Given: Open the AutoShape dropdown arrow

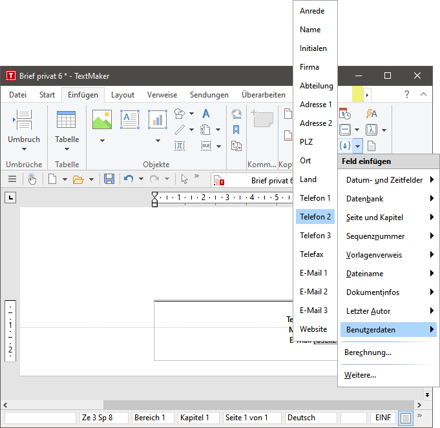Looking at the screenshot, I should [191, 114].
